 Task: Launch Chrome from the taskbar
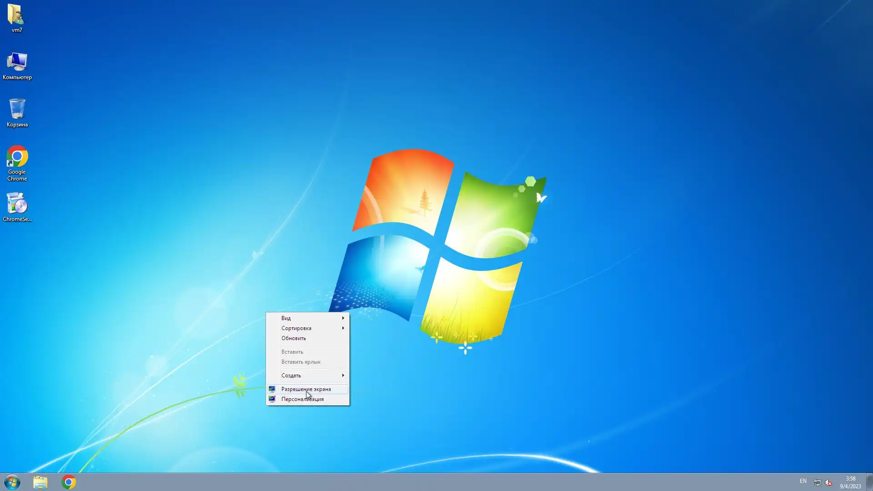69,482
